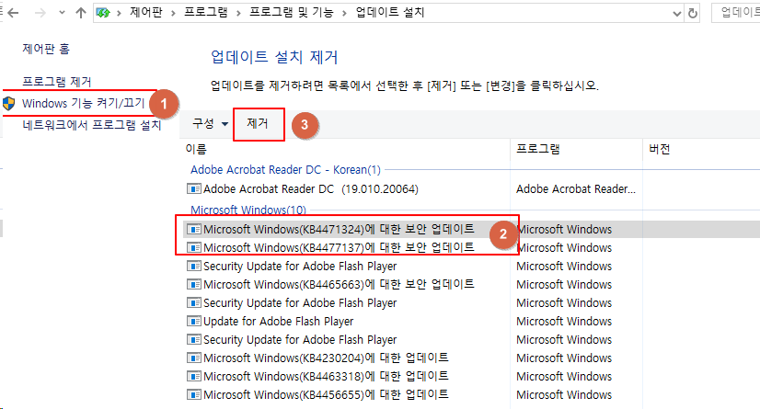Sort by the 프로그램 column header
Viewport: 760px width, 409px height.
coord(538,149)
